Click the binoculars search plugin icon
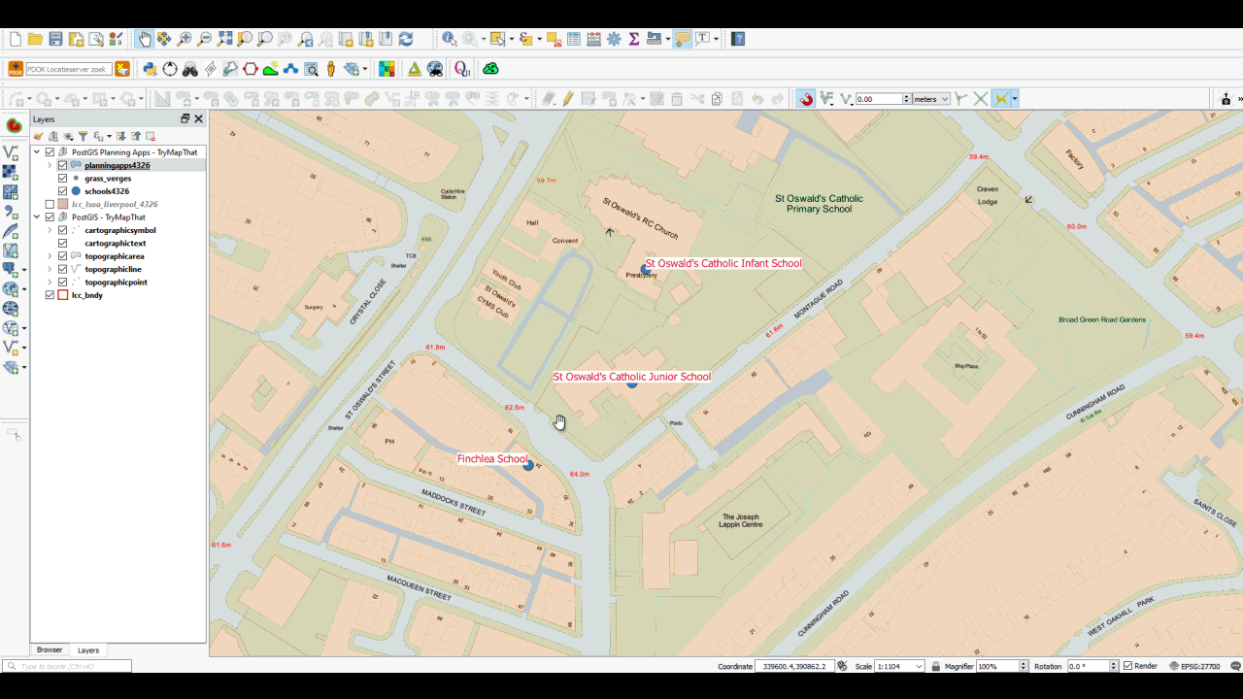 [x=190, y=69]
